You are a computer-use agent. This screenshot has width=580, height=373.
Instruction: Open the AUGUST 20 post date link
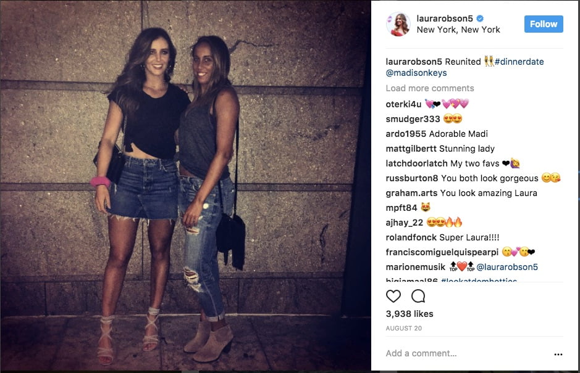click(403, 329)
